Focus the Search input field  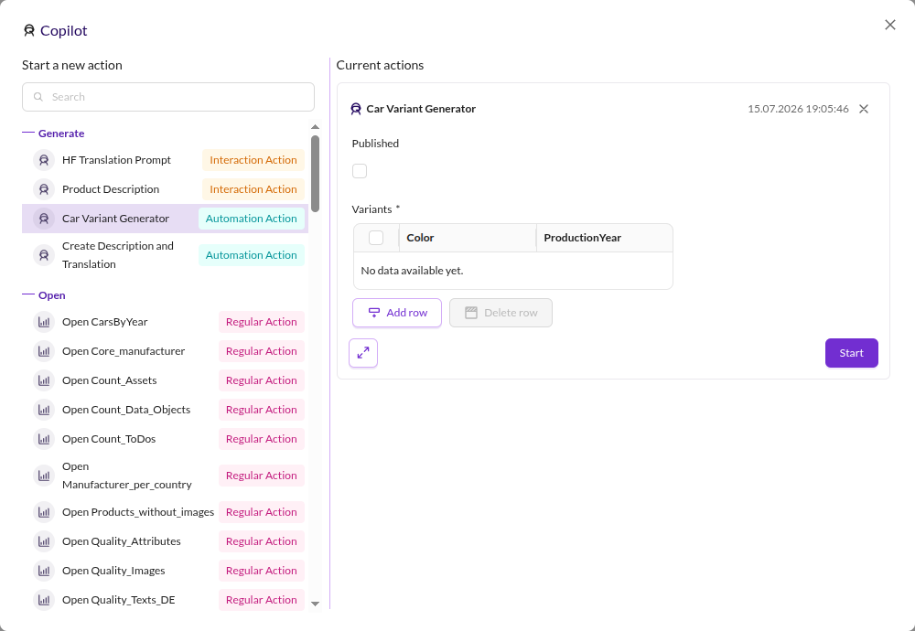pos(168,97)
